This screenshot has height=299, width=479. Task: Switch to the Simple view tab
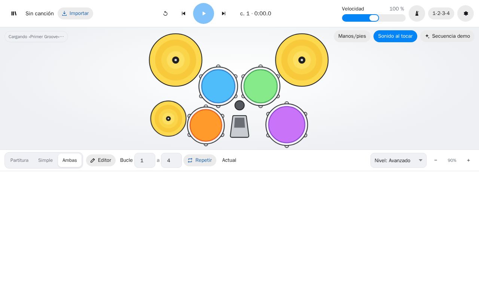[45, 160]
